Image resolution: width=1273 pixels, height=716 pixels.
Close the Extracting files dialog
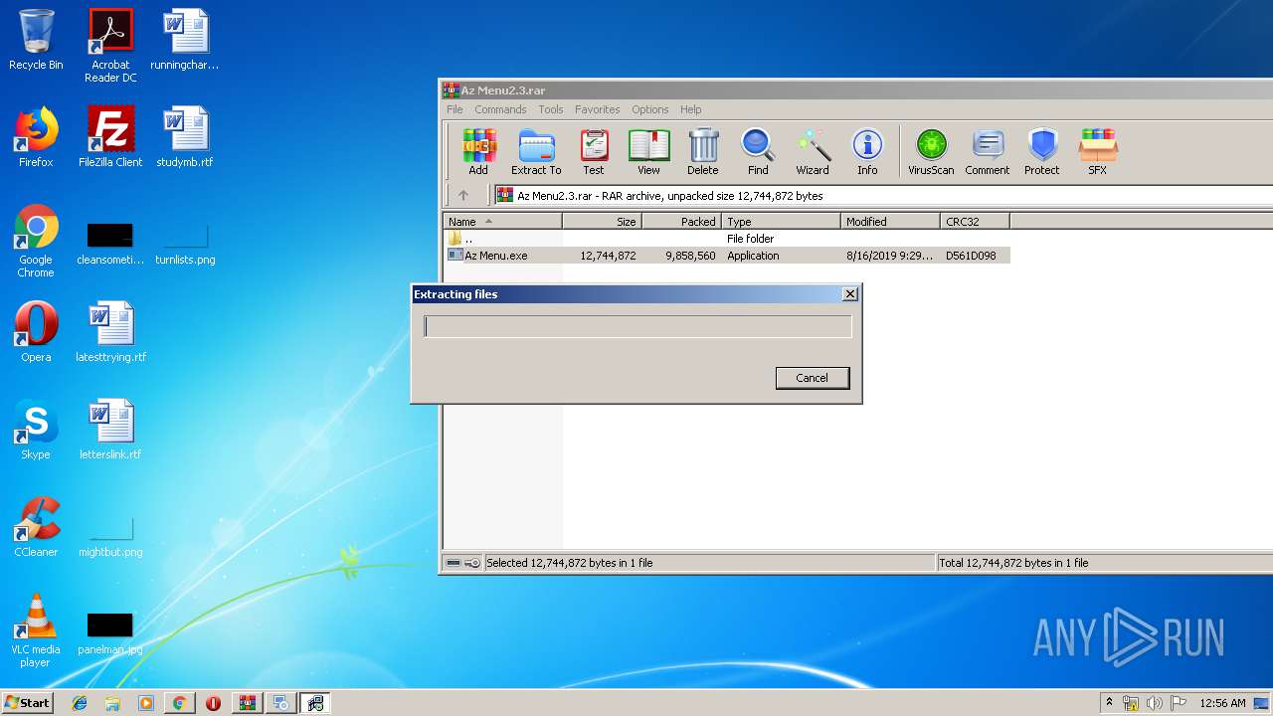click(x=849, y=294)
